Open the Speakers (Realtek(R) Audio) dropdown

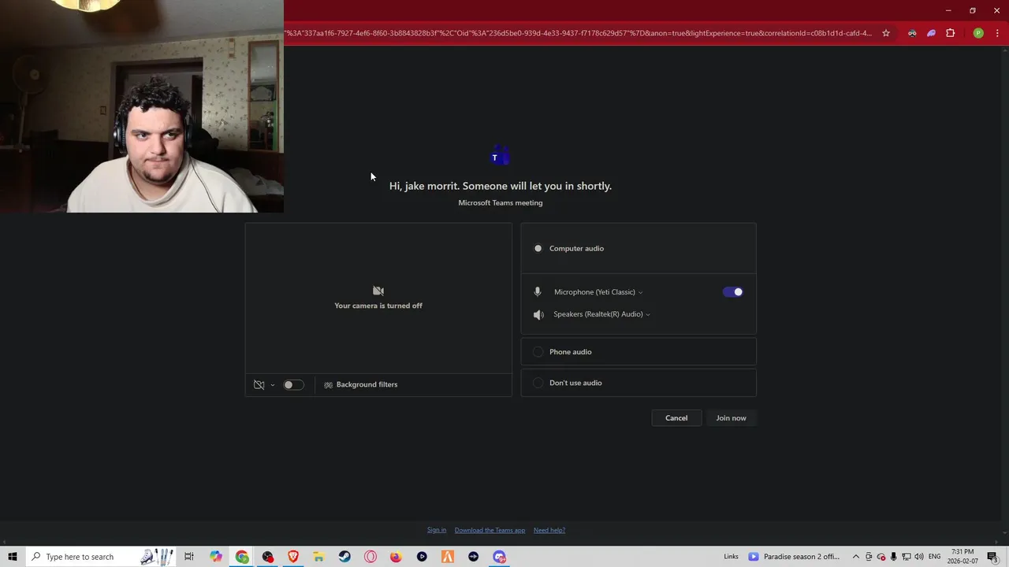(602, 314)
